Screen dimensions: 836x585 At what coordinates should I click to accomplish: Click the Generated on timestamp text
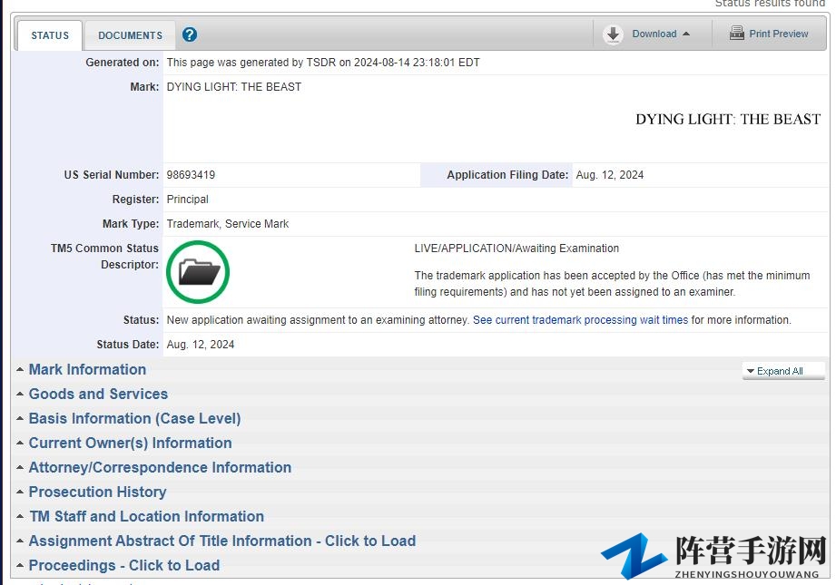[x=323, y=63]
